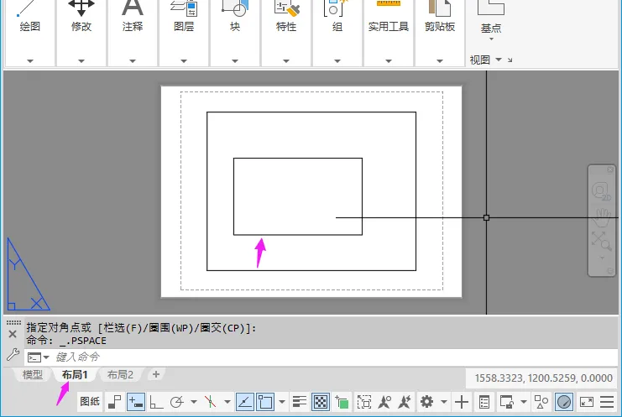Click the 图纸 paper space button
Screen dimensions: 622x417
pos(90,402)
